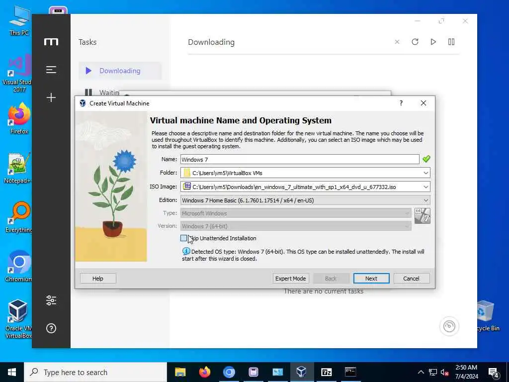Viewport: 509px width, 382px height.
Task: Open Visual Studio 2017 desktop shortcut
Action: pyautogui.click(x=17, y=74)
